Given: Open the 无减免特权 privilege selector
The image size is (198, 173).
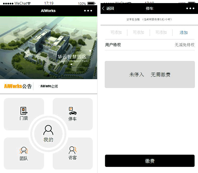Looking at the screenshot, I should [x=184, y=45].
